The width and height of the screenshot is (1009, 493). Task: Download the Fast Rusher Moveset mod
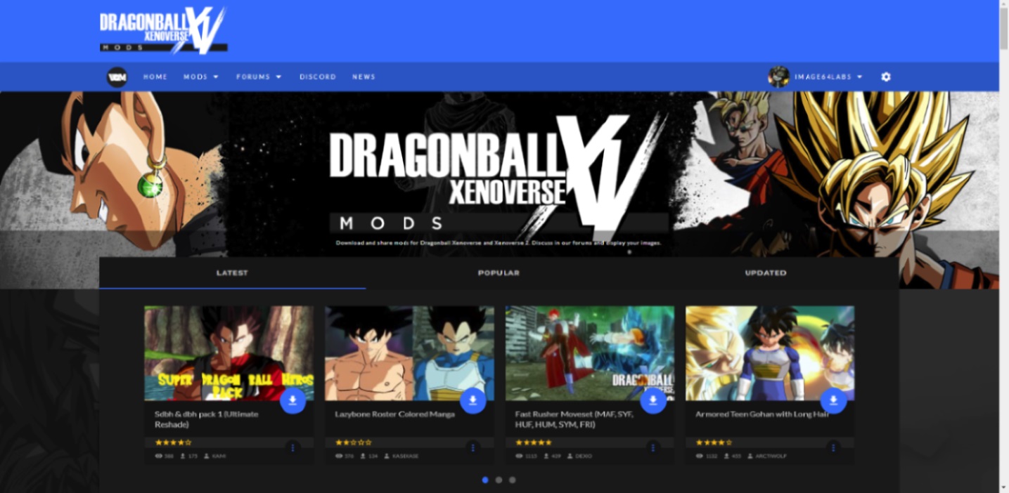(x=653, y=400)
